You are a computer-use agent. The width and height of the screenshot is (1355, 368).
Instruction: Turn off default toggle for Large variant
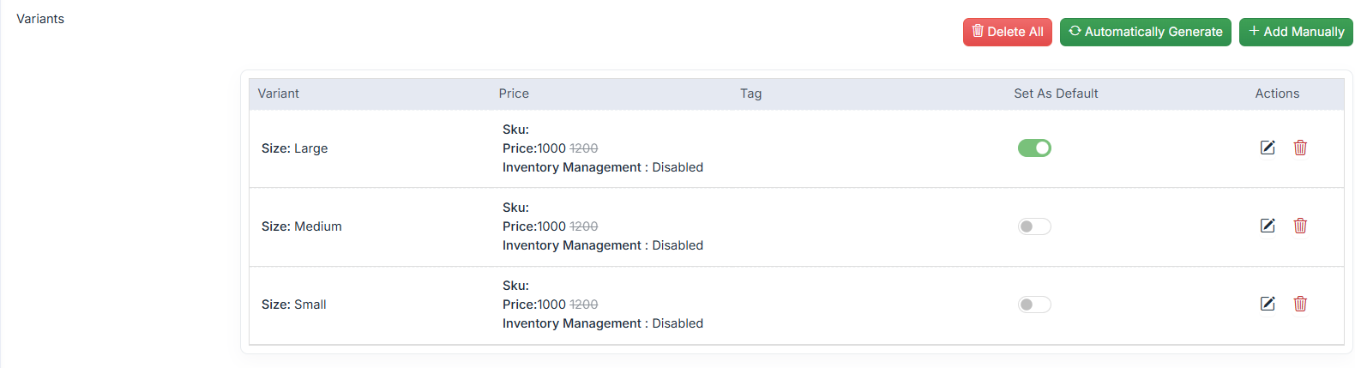coord(1034,148)
